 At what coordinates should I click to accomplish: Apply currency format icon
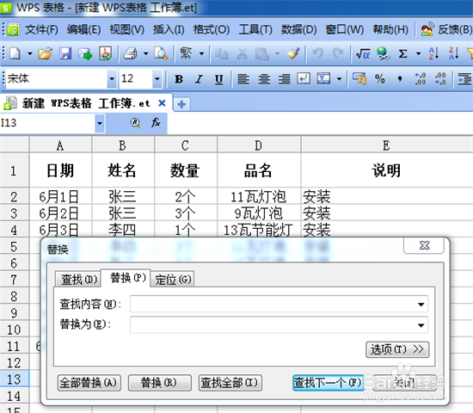click(x=359, y=79)
